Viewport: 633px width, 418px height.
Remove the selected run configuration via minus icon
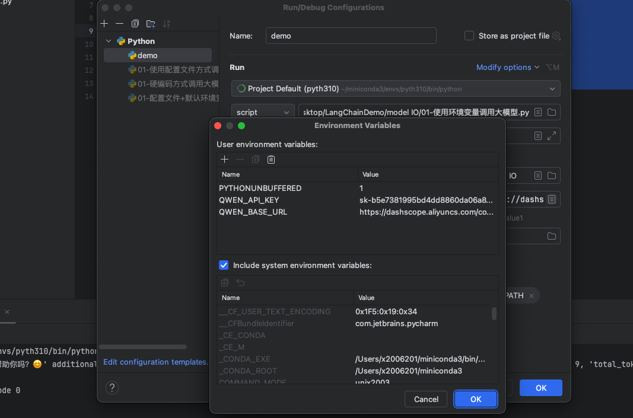coord(119,24)
